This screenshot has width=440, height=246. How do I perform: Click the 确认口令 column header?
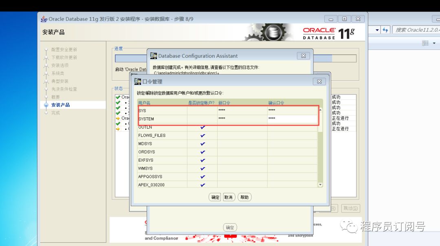(x=292, y=103)
